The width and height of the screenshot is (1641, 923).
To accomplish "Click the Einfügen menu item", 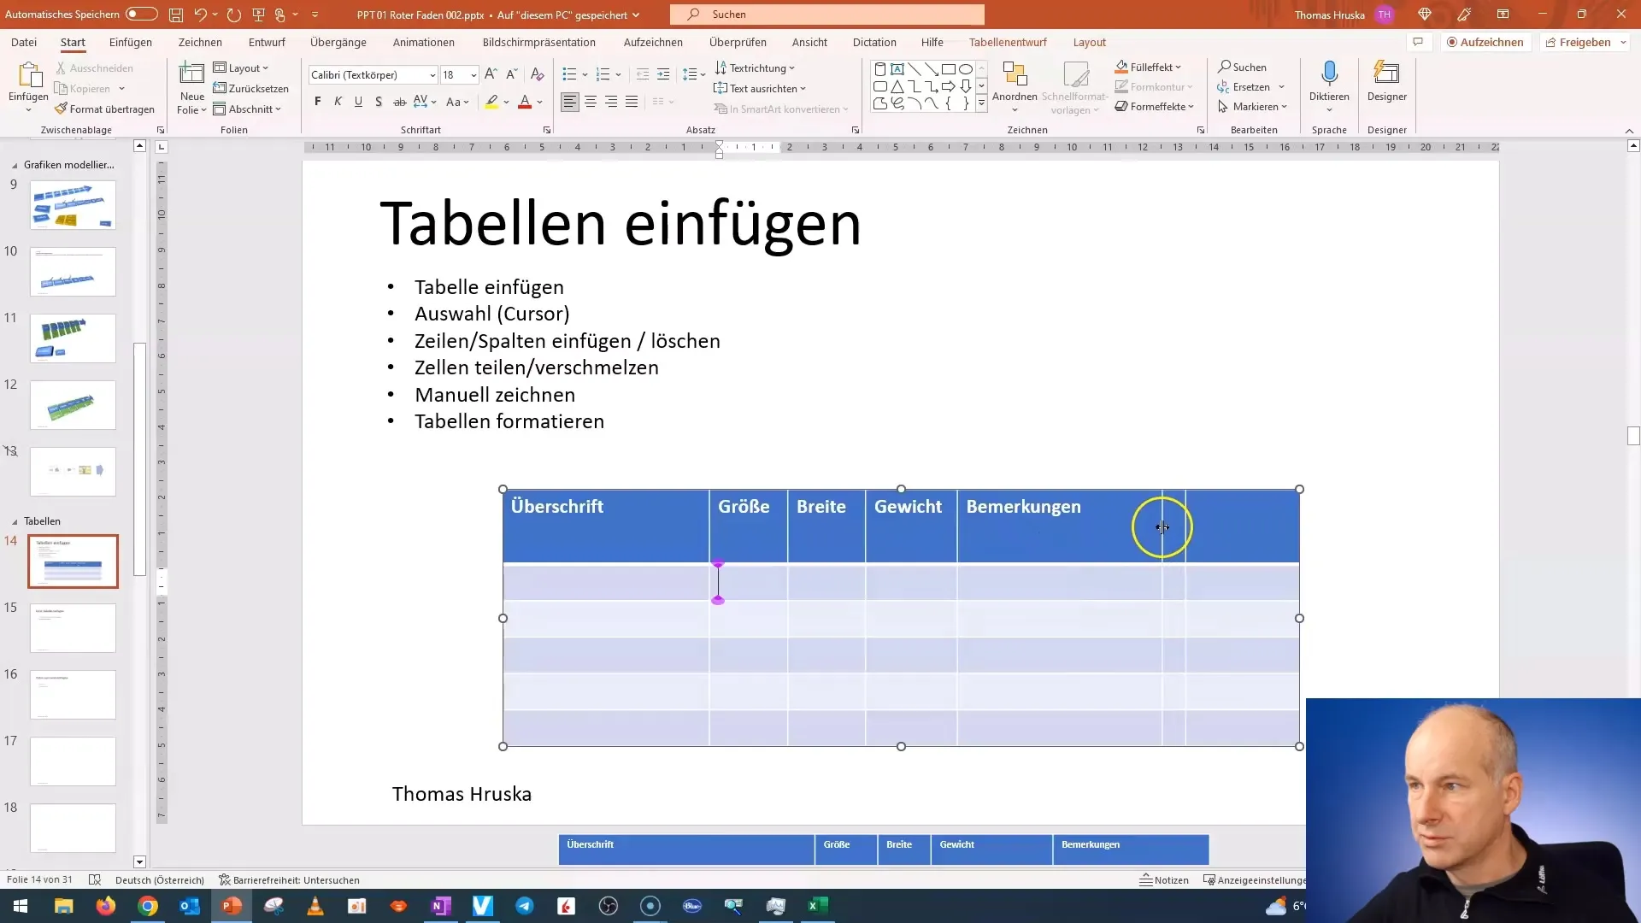I will 130,42.
